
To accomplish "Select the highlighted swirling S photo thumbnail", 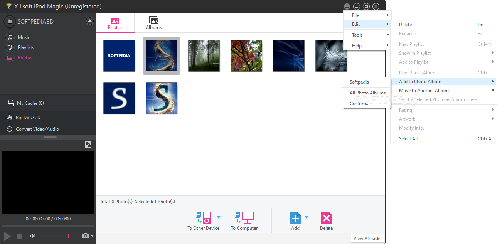I will (162, 56).
